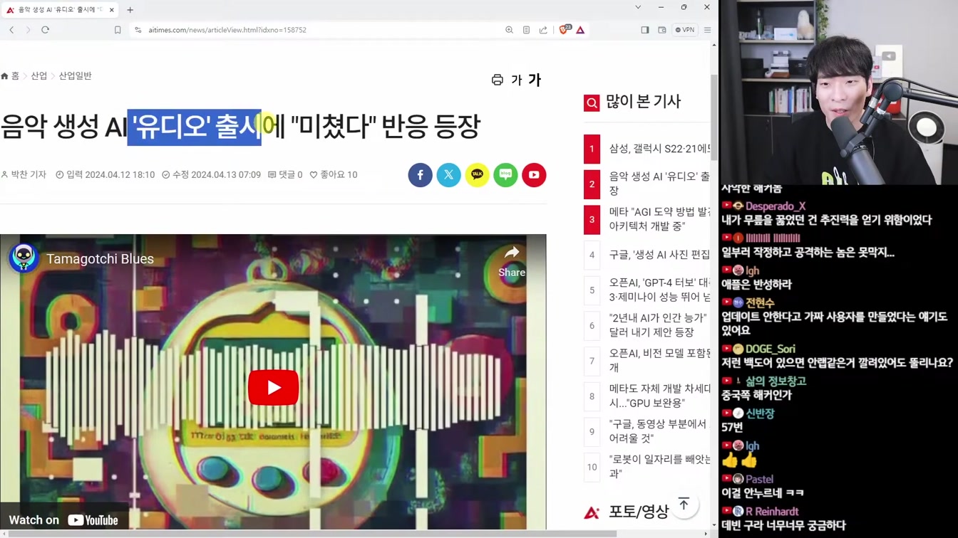958x538 pixels.
Task: Open a new browser tab
Action: tap(130, 10)
